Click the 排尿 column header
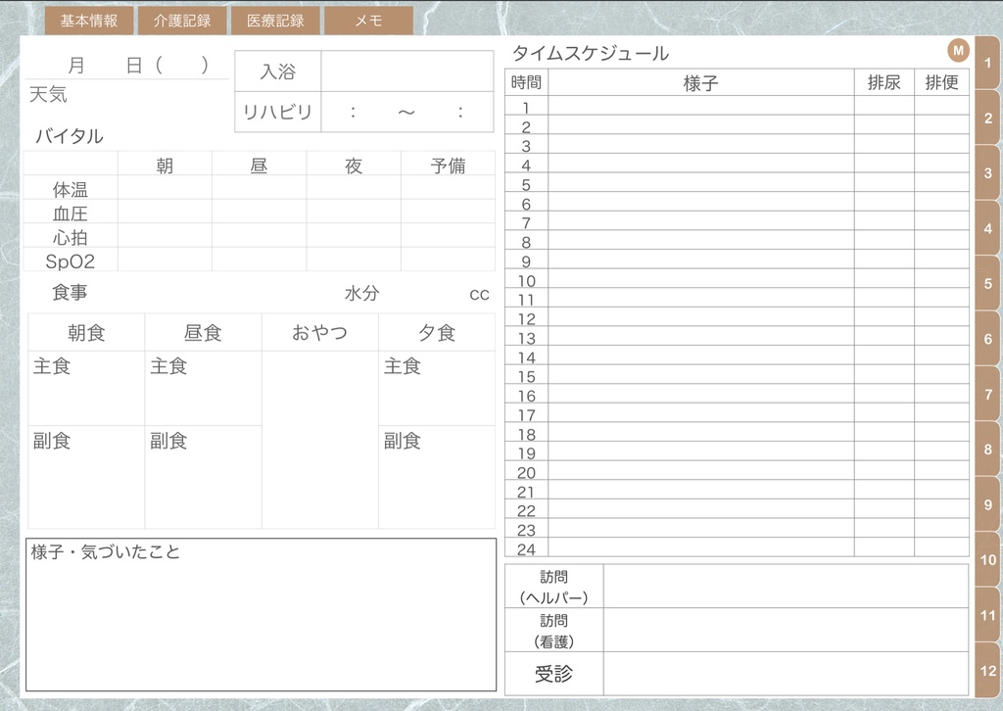This screenshot has width=1003, height=711. click(884, 82)
